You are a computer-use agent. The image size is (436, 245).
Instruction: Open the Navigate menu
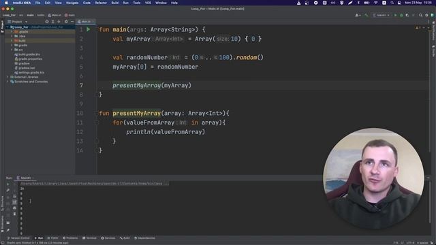[x=72, y=3]
